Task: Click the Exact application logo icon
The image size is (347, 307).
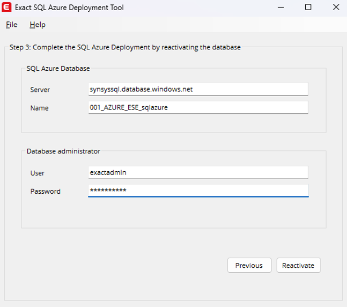Action: [x=6, y=7]
